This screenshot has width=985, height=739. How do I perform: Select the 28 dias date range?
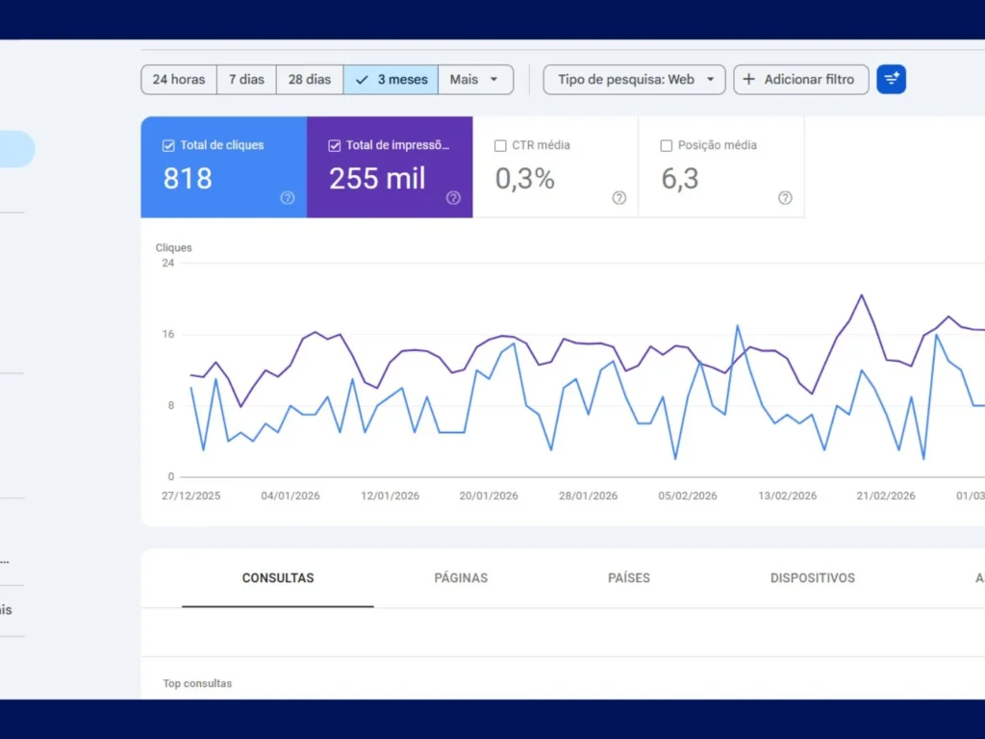click(309, 79)
